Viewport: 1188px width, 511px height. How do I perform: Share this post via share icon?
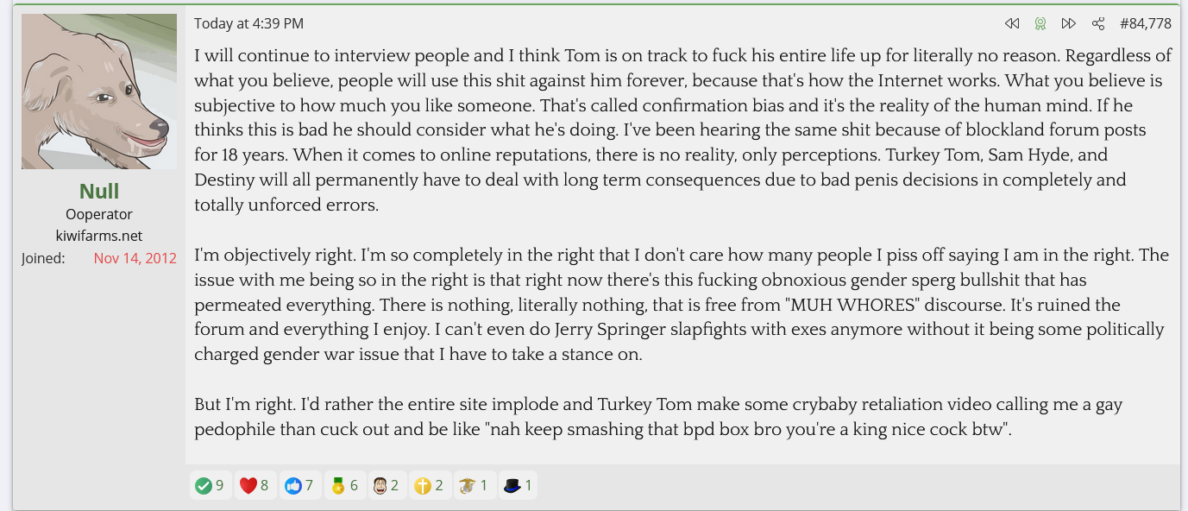1098,23
